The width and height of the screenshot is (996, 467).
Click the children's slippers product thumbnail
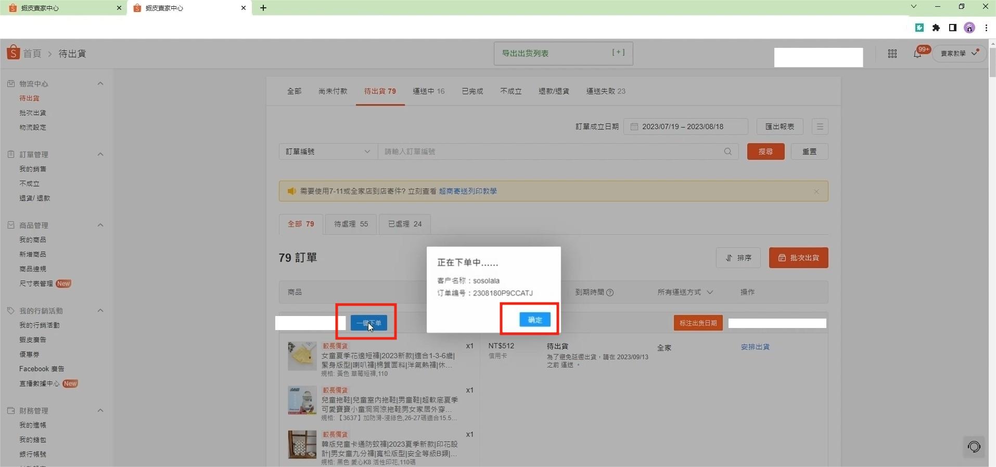click(302, 400)
